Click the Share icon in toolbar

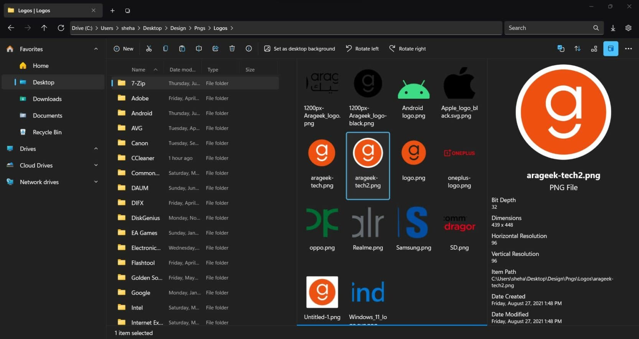[216, 49]
